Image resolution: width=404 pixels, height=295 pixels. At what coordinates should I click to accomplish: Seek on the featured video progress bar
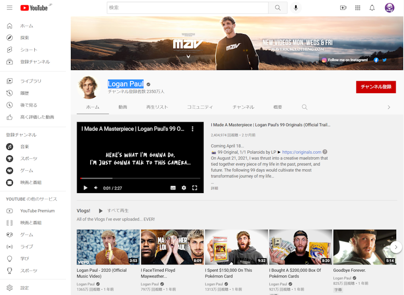tap(140, 178)
